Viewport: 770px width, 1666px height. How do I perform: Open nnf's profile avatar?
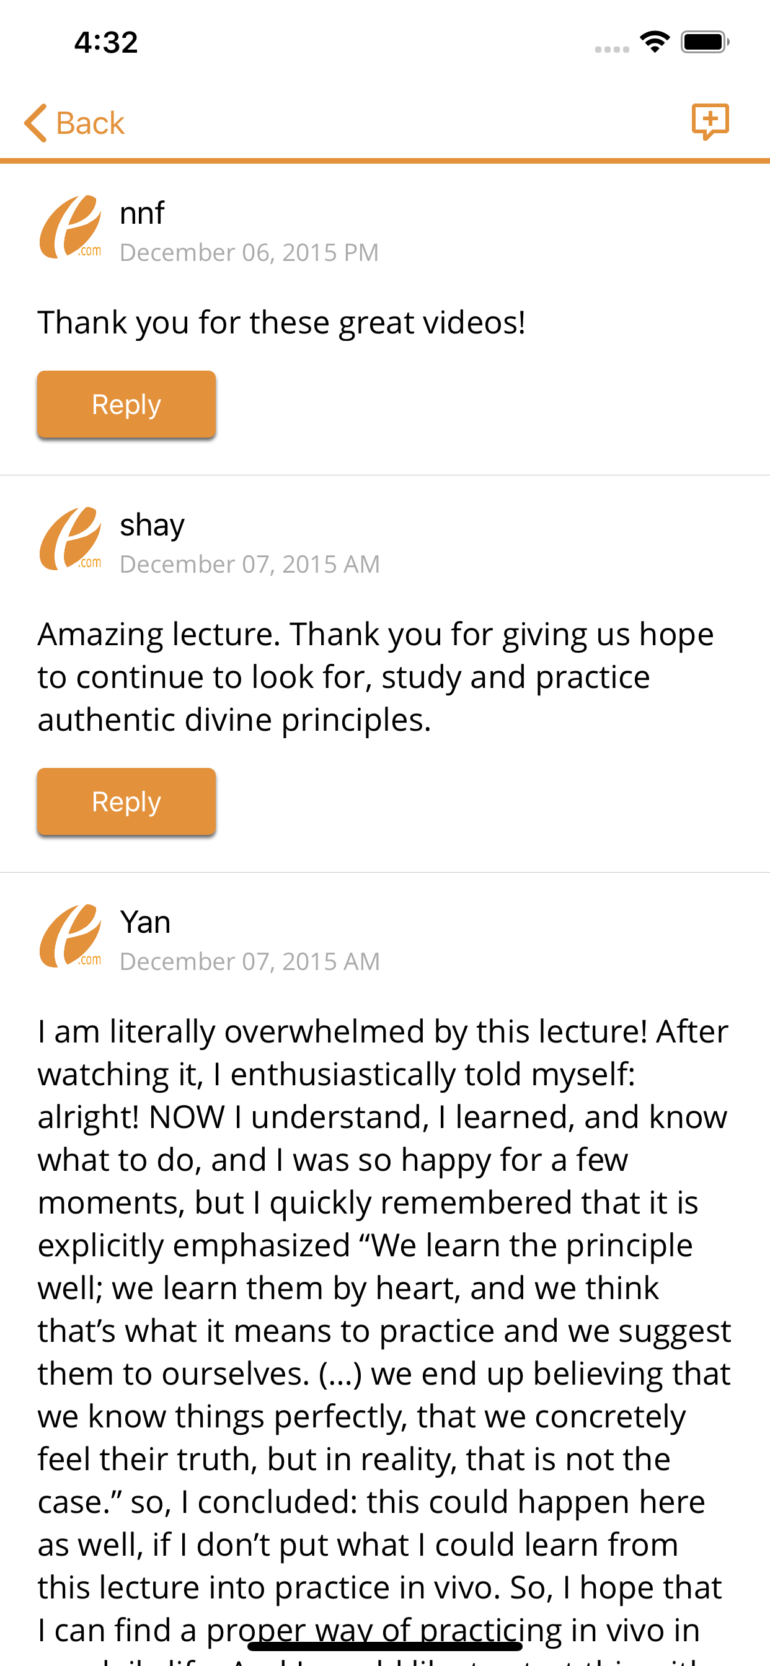[x=71, y=227]
